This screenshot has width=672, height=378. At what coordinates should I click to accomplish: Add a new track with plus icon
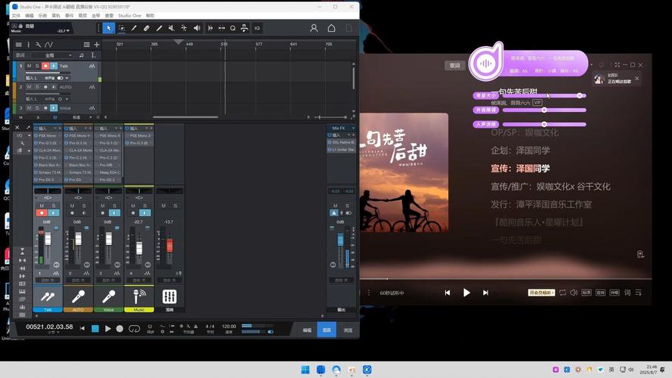pos(97,45)
